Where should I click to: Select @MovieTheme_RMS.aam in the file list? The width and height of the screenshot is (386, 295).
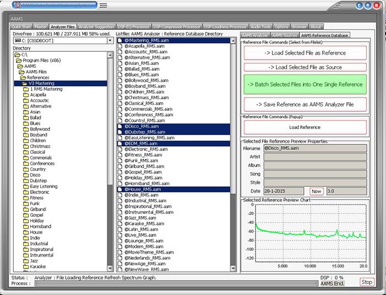174,252
